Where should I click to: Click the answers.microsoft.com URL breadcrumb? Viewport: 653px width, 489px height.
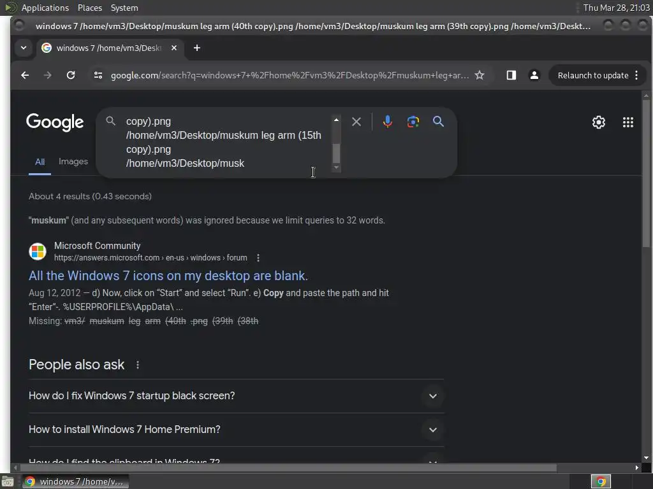(x=150, y=258)
